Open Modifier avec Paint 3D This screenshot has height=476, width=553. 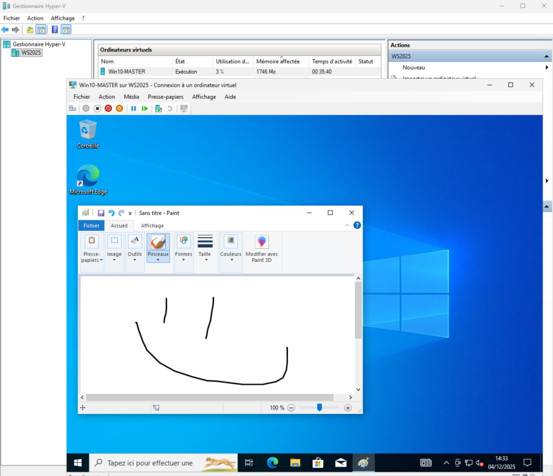point(262,248)
